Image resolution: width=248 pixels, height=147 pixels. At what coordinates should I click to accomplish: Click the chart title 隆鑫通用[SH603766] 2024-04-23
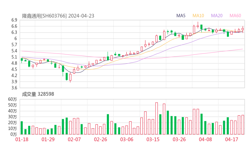pyautogui.click(x=58, y=16)
